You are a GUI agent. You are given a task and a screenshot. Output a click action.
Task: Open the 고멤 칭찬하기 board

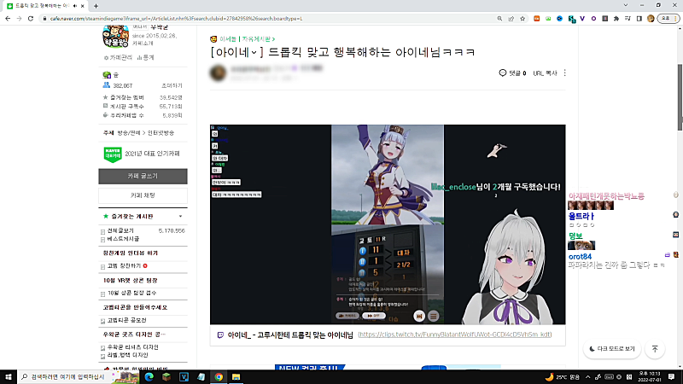coord(124,266)
